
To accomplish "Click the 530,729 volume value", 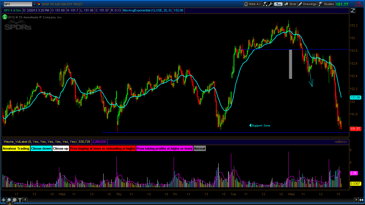I will coord(84,142).
